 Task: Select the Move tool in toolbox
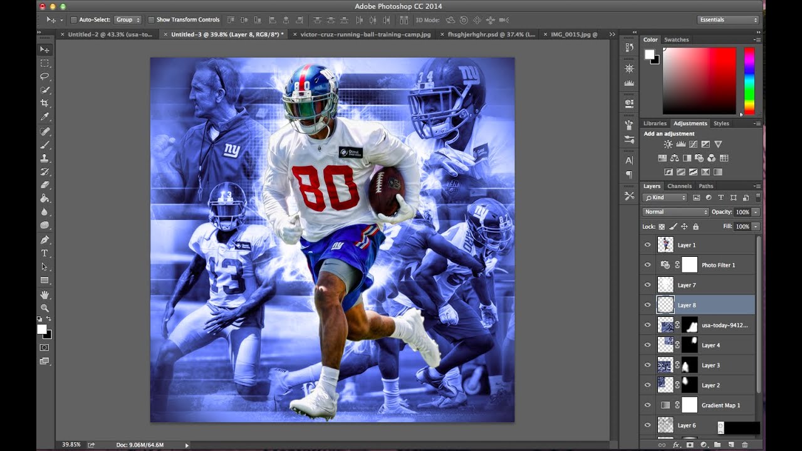[44, 49]
